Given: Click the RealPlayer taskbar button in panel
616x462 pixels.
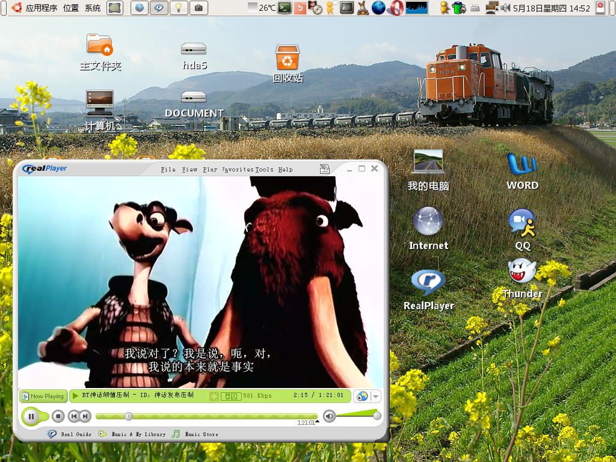Looking at the screenshot, I should (x=159, y=8).
